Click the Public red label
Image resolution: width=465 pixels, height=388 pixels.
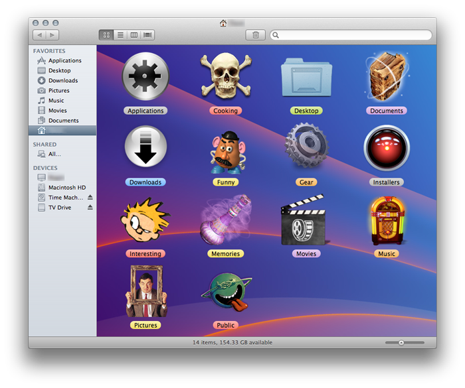[226, 325]
